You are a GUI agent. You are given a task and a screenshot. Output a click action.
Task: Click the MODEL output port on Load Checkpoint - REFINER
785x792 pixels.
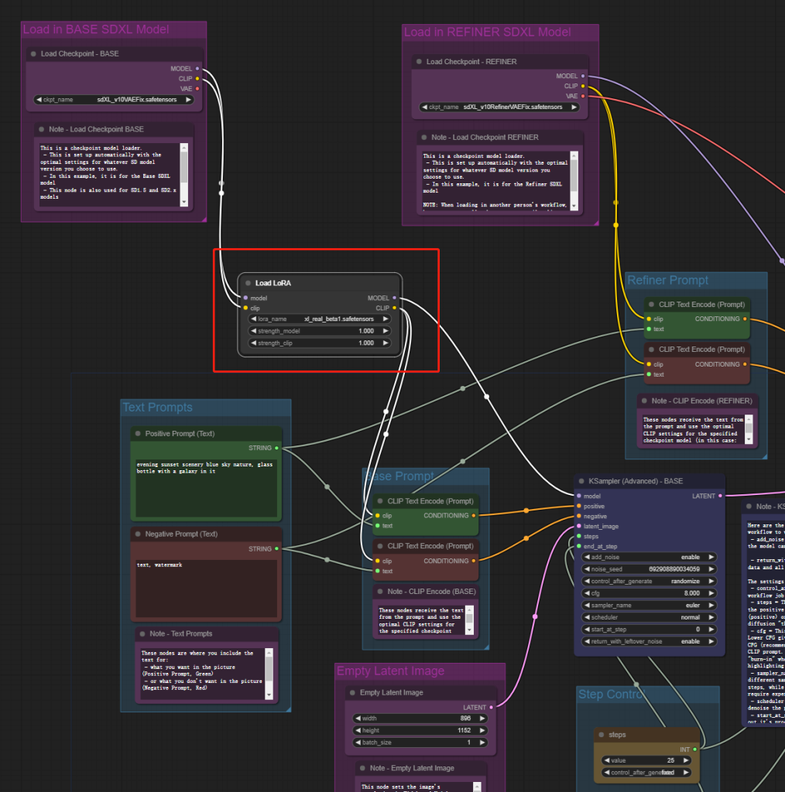[x=583, y=76]
